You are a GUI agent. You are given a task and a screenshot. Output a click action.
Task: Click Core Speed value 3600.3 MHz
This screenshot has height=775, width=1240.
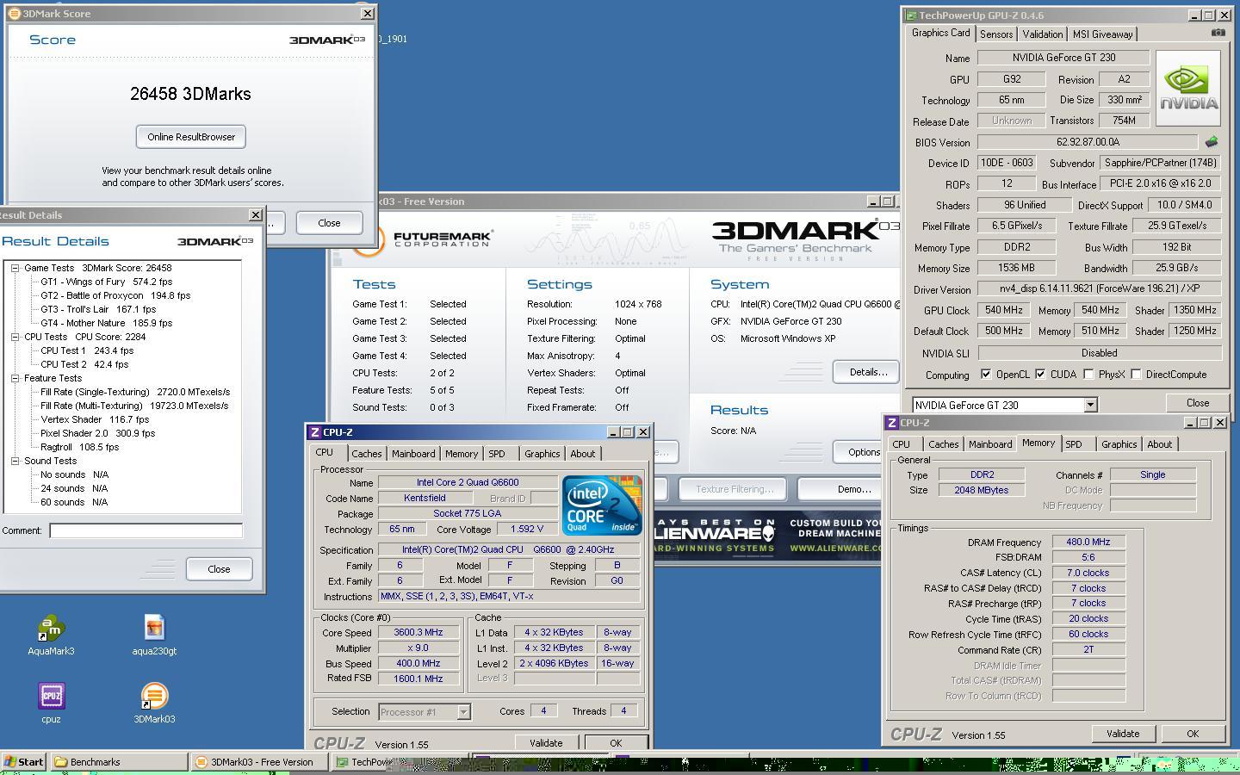(x=418, y=632)
